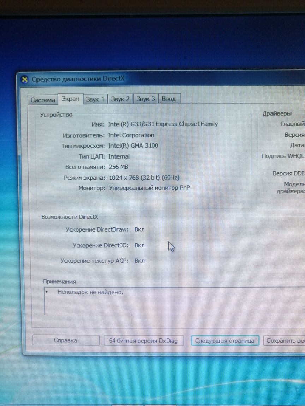Open the Звук 2 tab
305x406 pixels.
pyautogui.click(x=120, y=99)
